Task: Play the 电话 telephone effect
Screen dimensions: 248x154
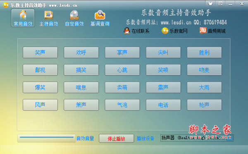Action: coord(163,105)
